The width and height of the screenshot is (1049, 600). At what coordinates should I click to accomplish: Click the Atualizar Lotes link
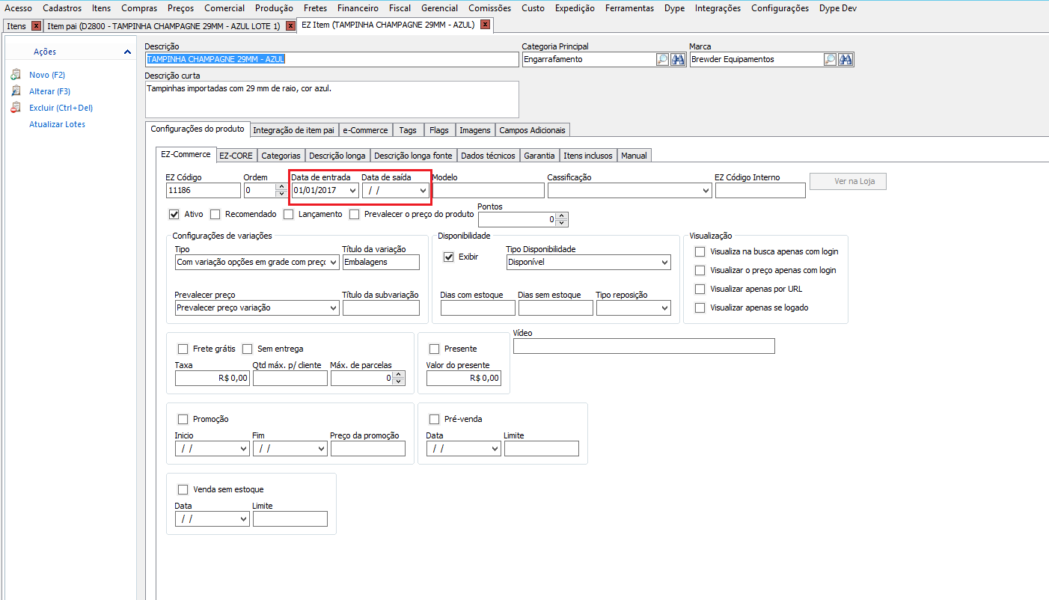[x=57, y=124]
